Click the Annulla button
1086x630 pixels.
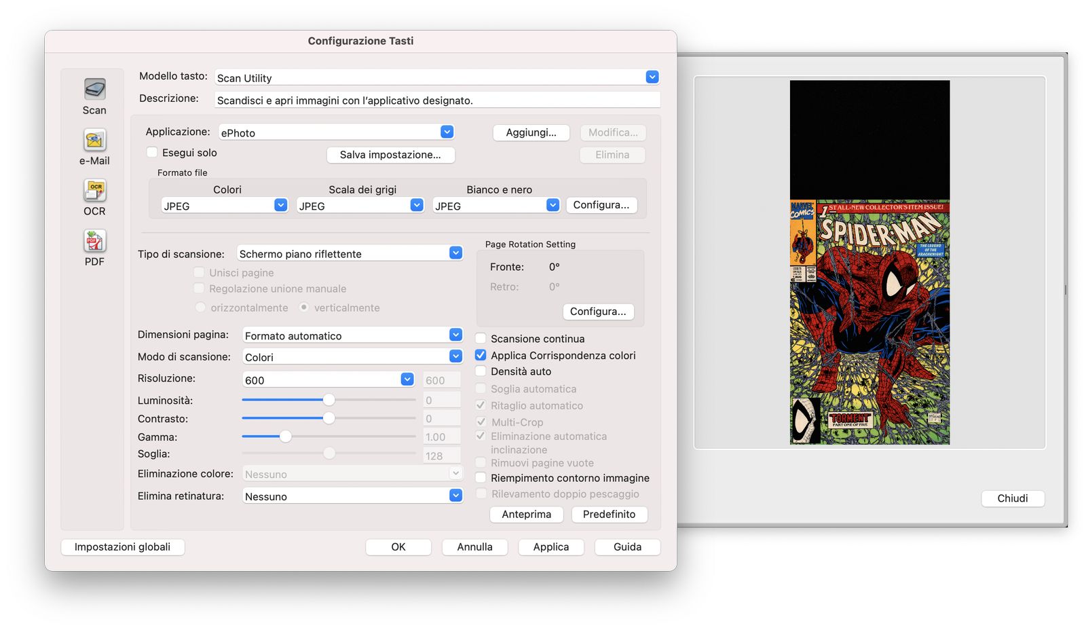pyautogui.click(x=475, y=546)
